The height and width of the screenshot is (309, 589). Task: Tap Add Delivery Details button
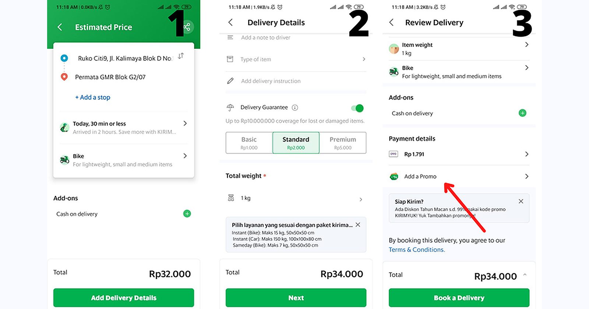pos(124,298)
